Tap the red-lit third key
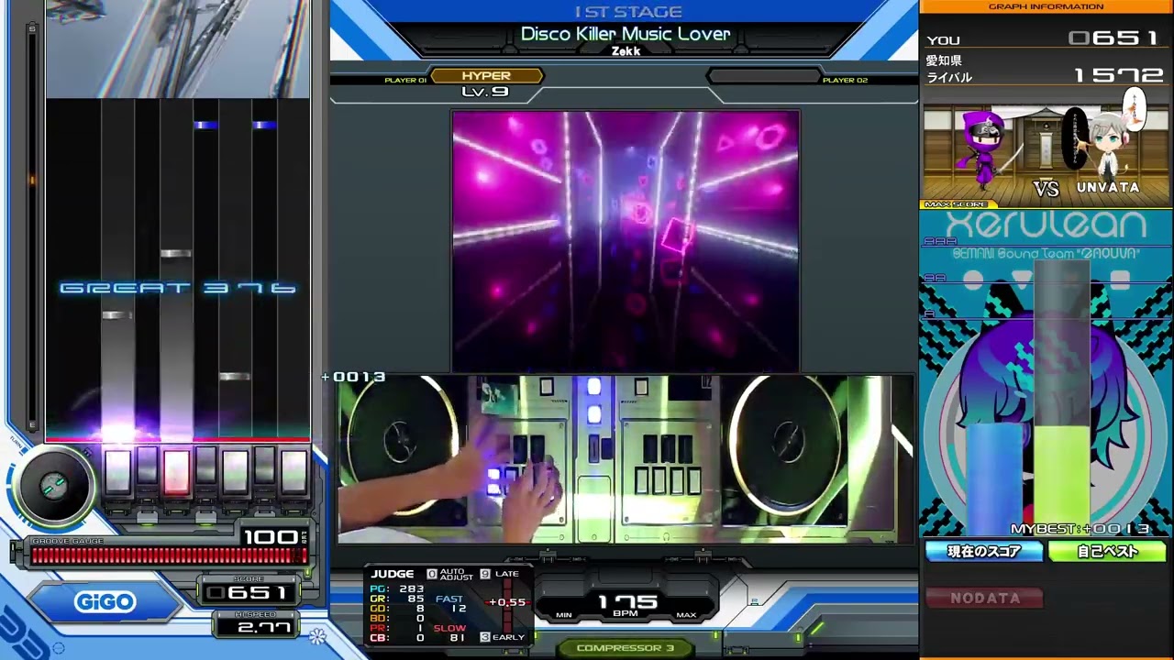The height and width of the screenshot is (660, 1174). click(176, 471)
